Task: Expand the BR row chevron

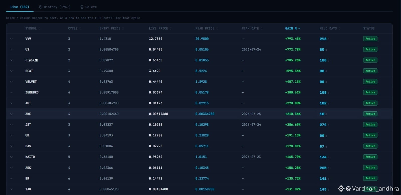Action: pyautogui.click(x=11, y=179)
